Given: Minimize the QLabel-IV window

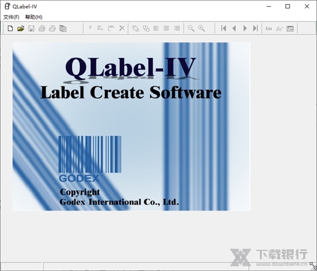Looking at the screenshot, I should tap(269, 6).
